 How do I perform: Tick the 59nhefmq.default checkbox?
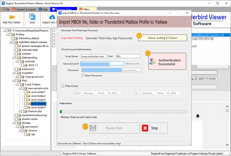coord(13,38)
